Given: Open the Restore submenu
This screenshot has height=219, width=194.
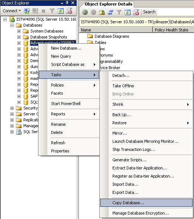Looking at the screenshot, I should pyautogui.click(x=146, y=123).
